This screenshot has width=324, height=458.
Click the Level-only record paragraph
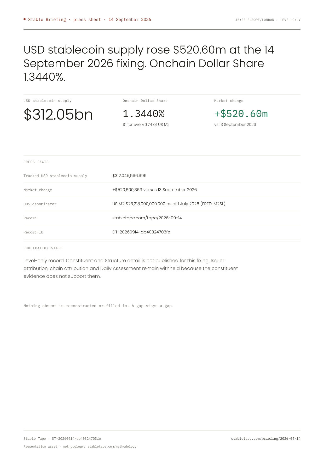pyautogui.click(x=131, y=268)
